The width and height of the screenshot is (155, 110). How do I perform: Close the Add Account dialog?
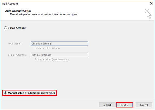(x=151, y=4)
